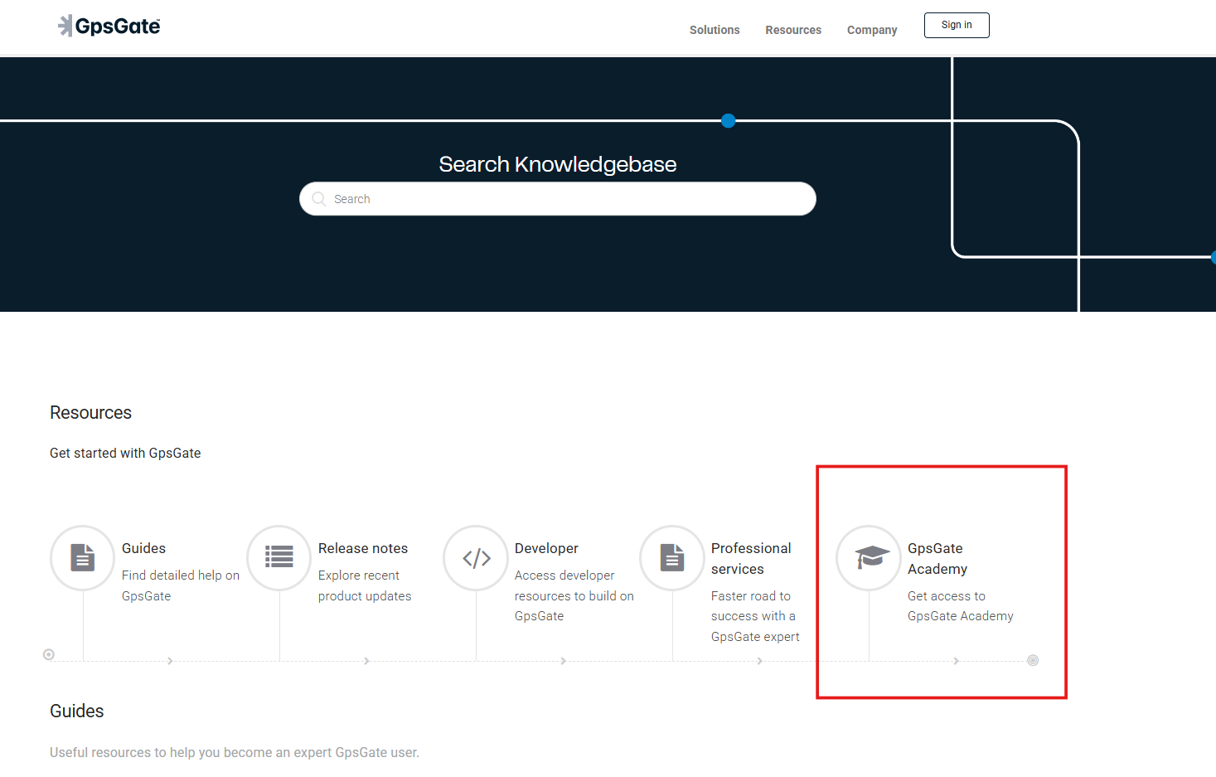The height and width of the screenshot is (777, 1216).
Task: Click 'Get access to GpsGate Academy' text
Action: click(961, 606)
